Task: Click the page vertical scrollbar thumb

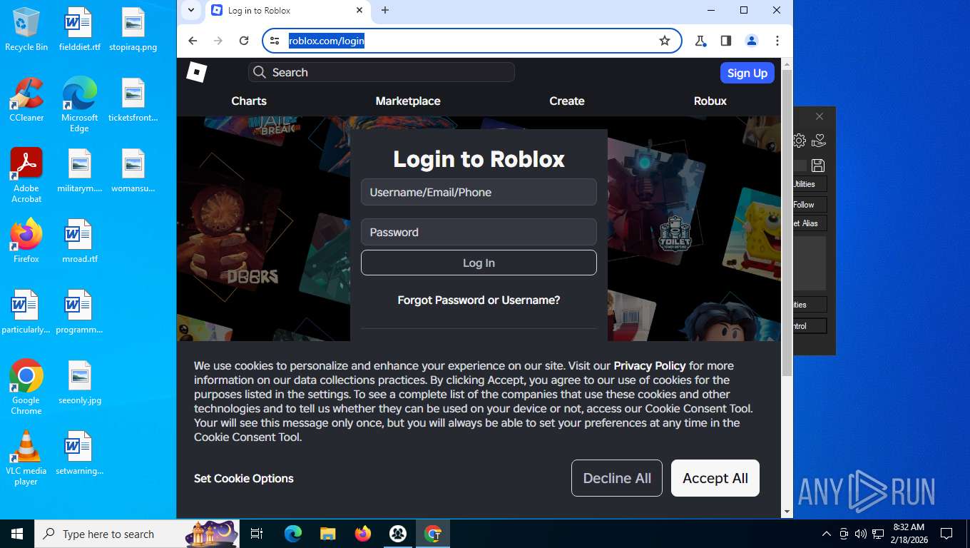Action: coord(787,223)
